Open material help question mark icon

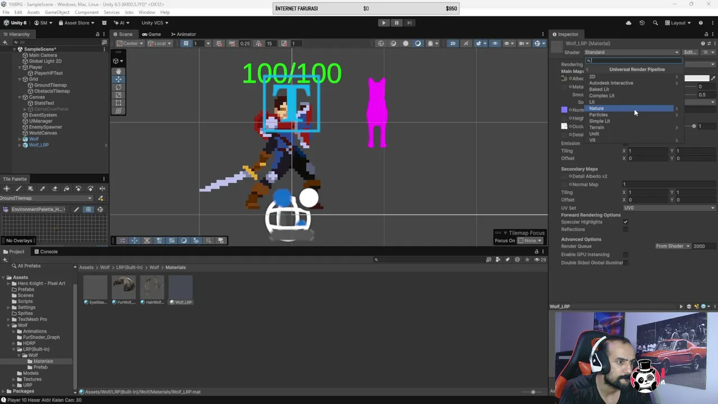point(703,43)
